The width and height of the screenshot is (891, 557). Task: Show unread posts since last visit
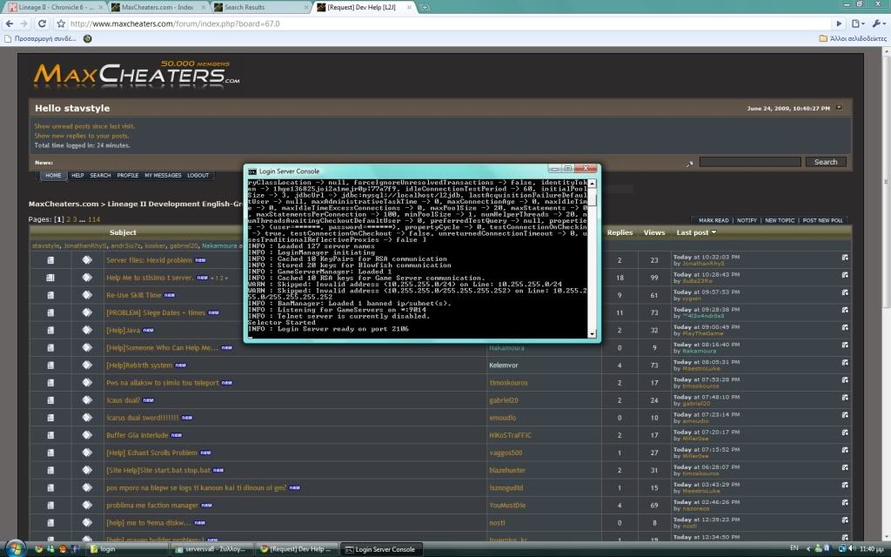[x=84, y=126]
